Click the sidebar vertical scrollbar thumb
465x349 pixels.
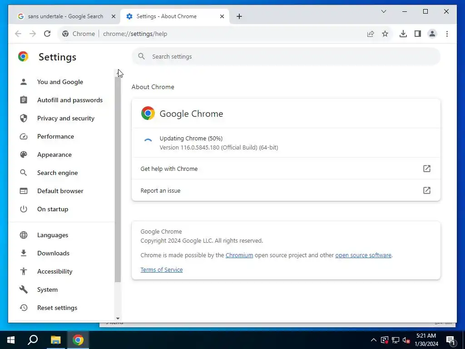pos(118,179)
